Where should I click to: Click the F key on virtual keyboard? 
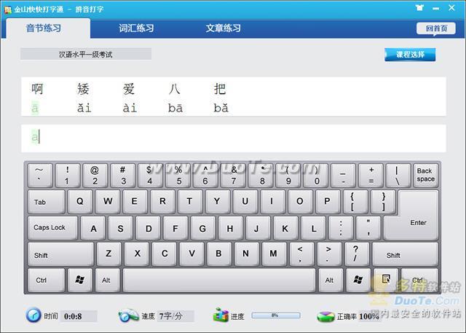[x=175, y=228]
